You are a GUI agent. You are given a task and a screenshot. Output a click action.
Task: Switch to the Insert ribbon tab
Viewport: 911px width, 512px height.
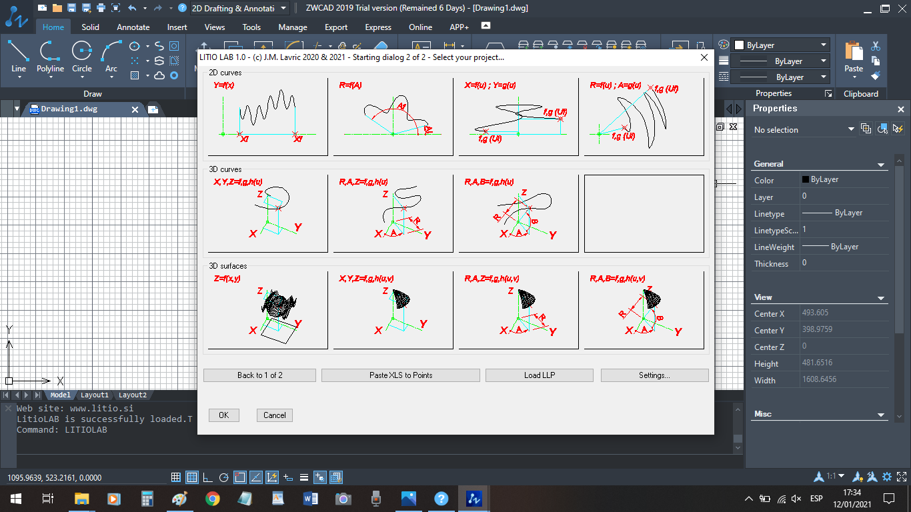click(x=177, y=27)
